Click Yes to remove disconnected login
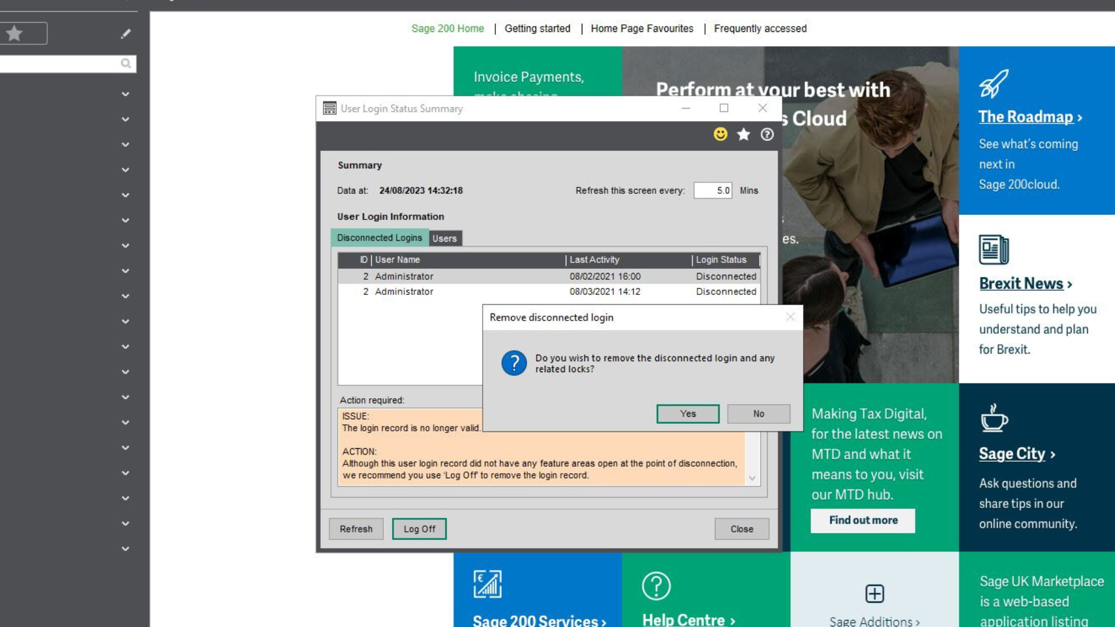The image size is (1115, 627). [688, 413]
